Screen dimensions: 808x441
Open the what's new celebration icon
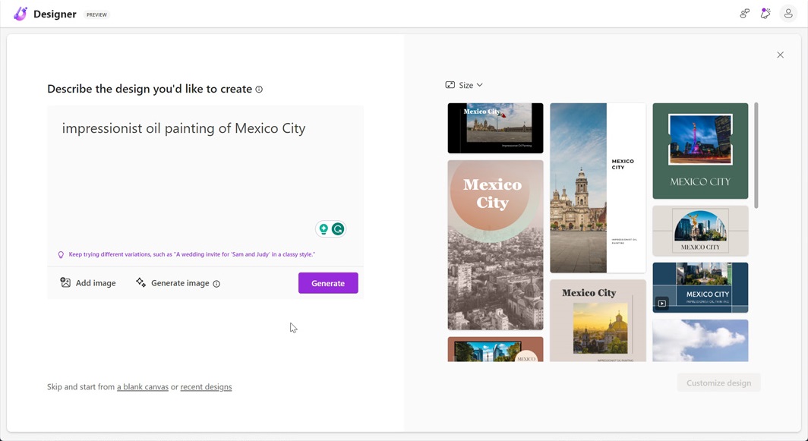(x=765, y=14)
